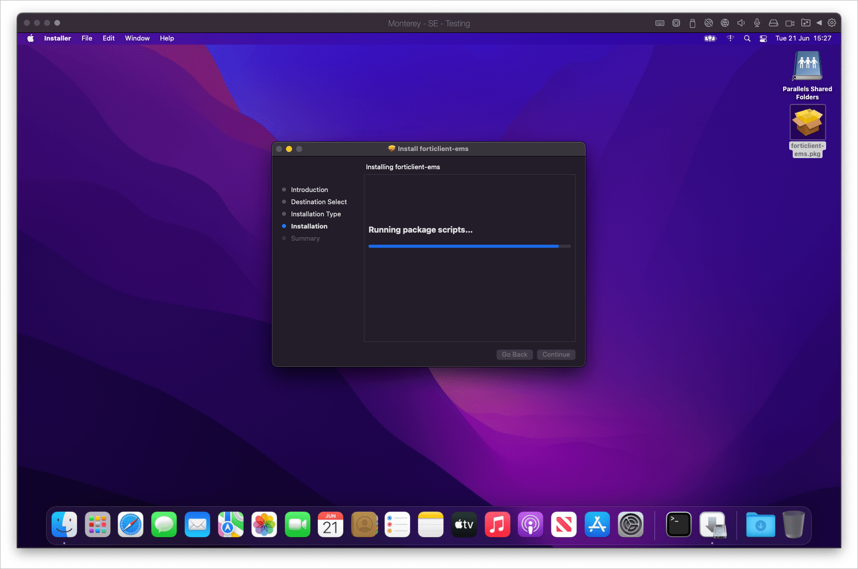Click the battery status icon
858x569 pixels.
[x=711, y=39]
